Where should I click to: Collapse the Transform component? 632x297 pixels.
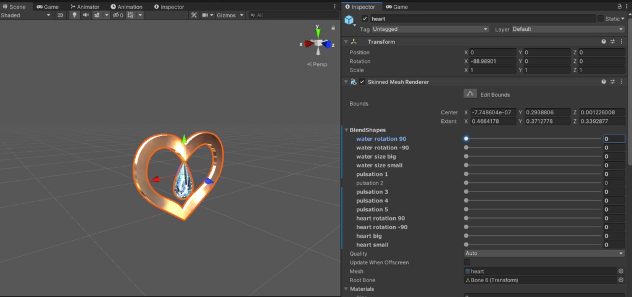click(x=346, y=41)
